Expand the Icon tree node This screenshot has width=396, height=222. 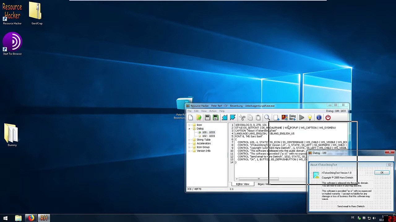click(189, 125)
